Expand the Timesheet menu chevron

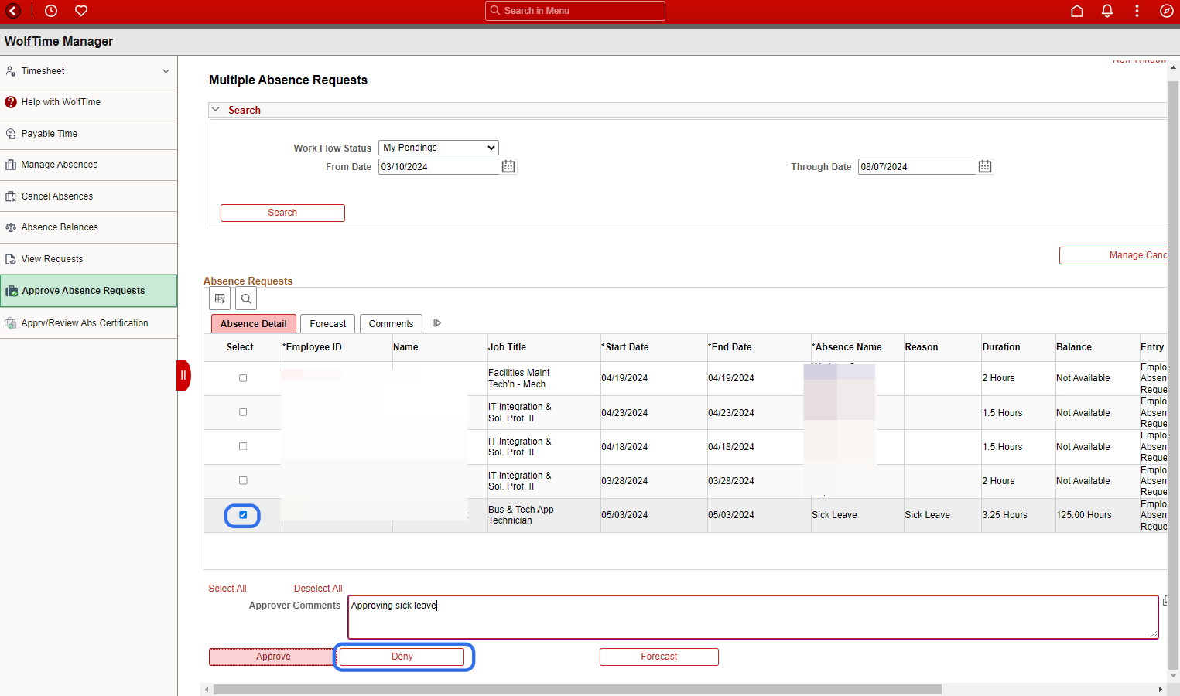click(166, 71)
